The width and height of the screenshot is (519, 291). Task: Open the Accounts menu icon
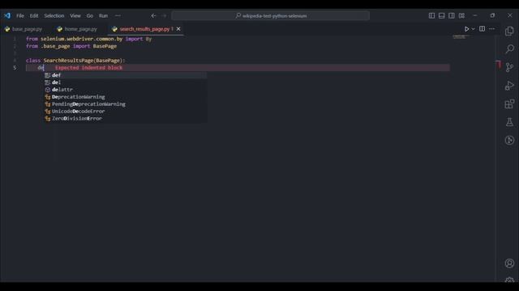(x=509, y=263)
